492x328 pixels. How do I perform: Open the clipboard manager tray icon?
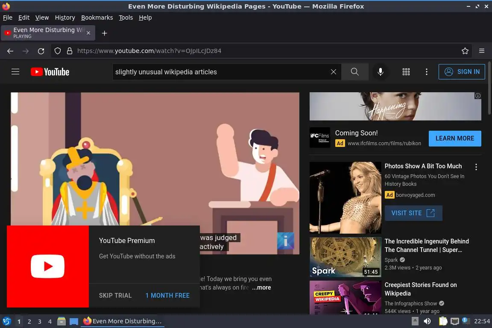(443, 322)
